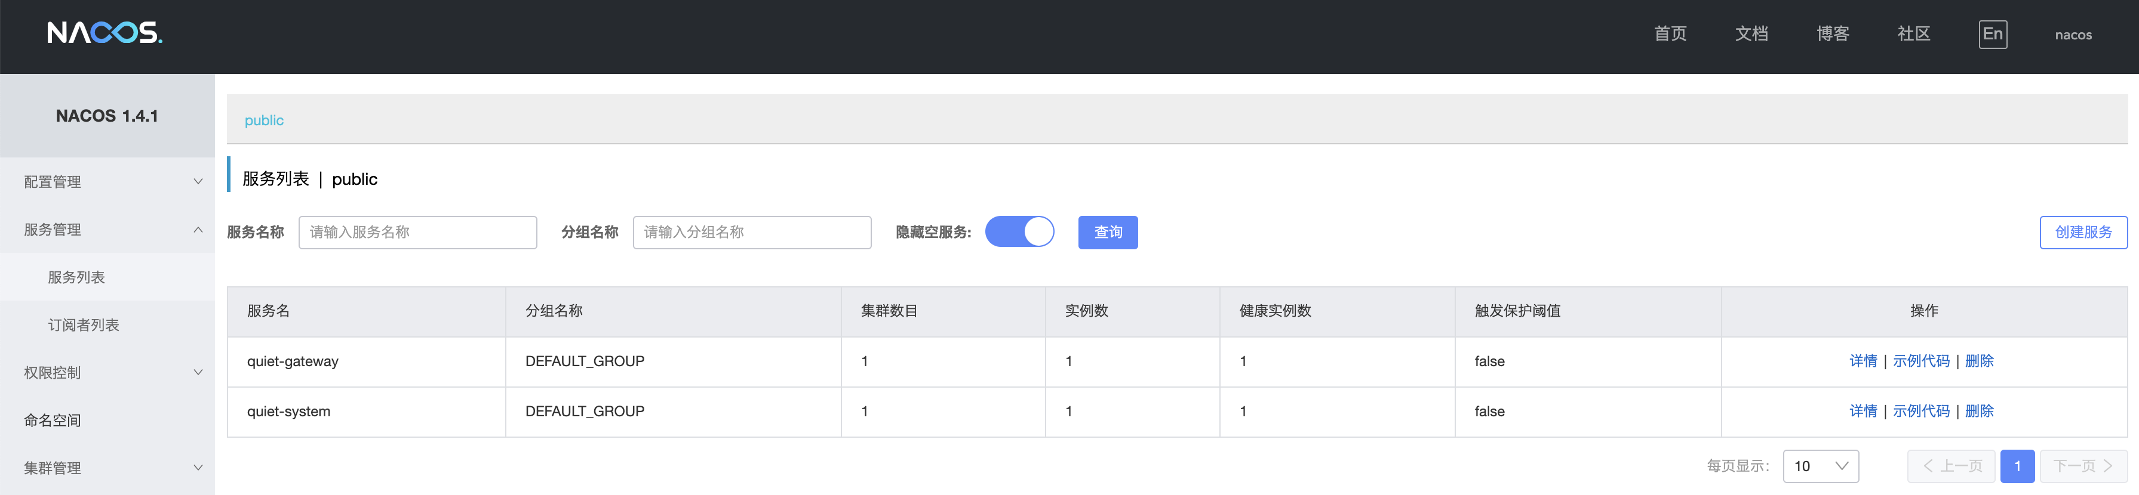
Task: Switch language with the En button
Action: [1993, 34]
